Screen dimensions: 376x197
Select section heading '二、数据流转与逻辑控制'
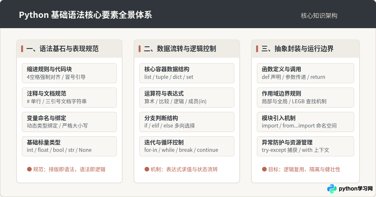coord(180,49)
